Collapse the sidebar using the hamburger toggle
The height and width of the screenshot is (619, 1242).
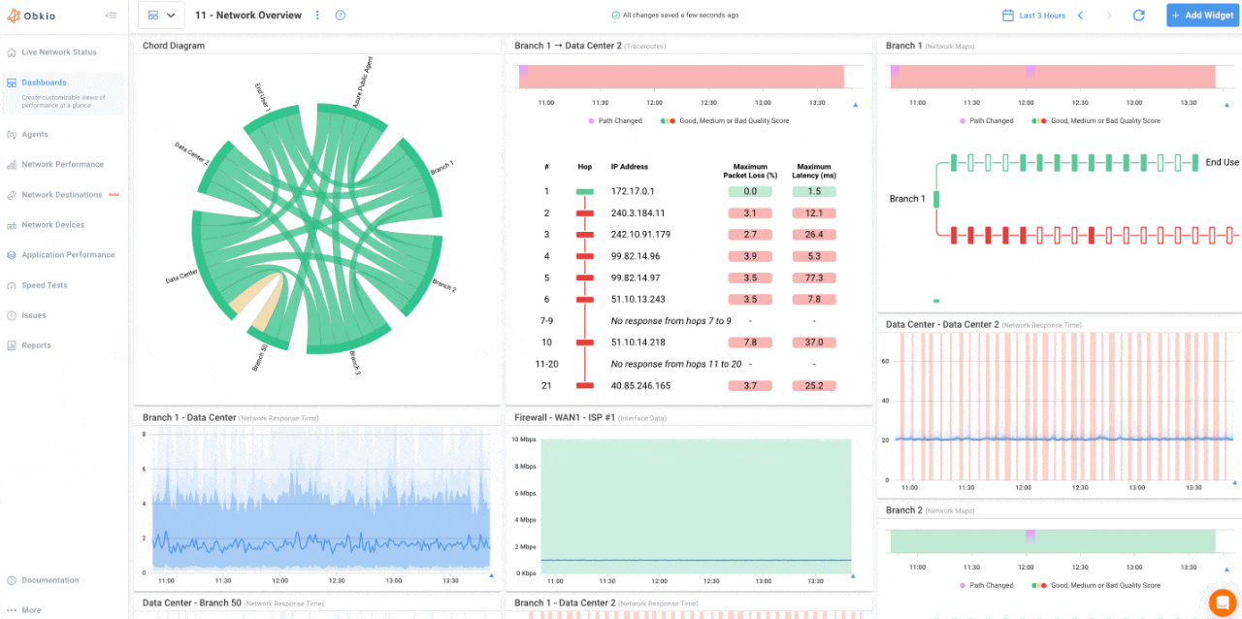click(111, 15)
